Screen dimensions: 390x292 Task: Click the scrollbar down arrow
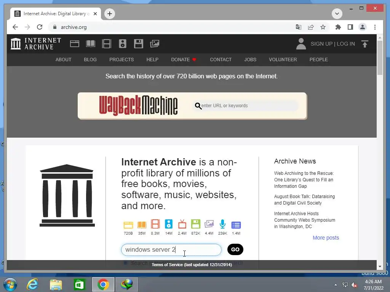380,267
